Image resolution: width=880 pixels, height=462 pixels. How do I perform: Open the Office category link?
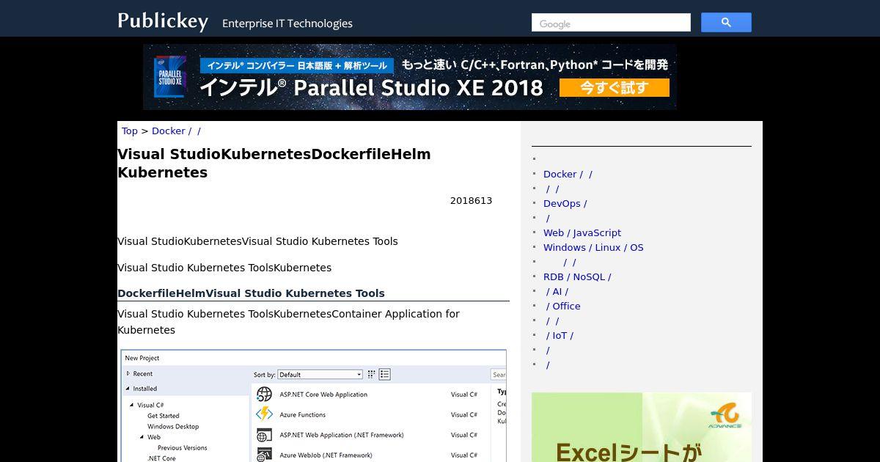(x=563, y=306)
